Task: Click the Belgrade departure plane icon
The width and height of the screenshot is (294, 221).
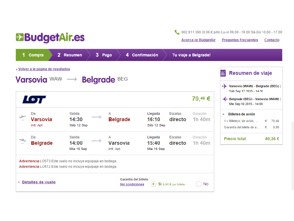Action: [x=23, y=141]
